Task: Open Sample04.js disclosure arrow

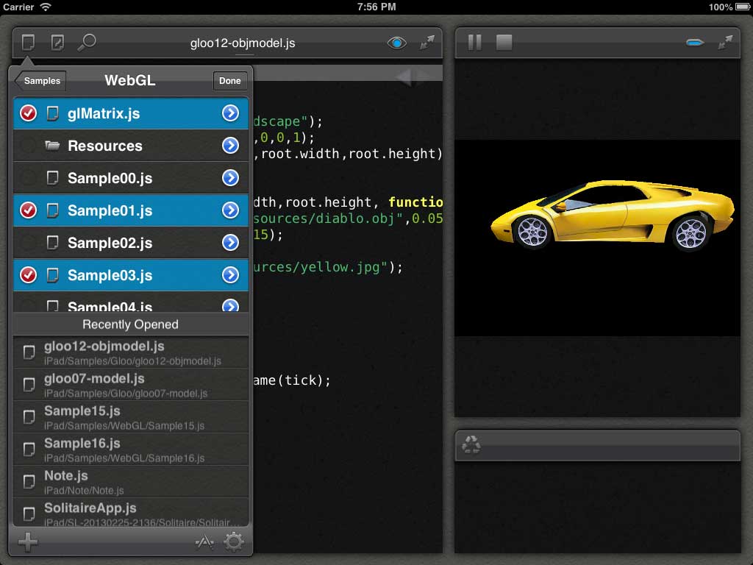Action: [230, 305]
